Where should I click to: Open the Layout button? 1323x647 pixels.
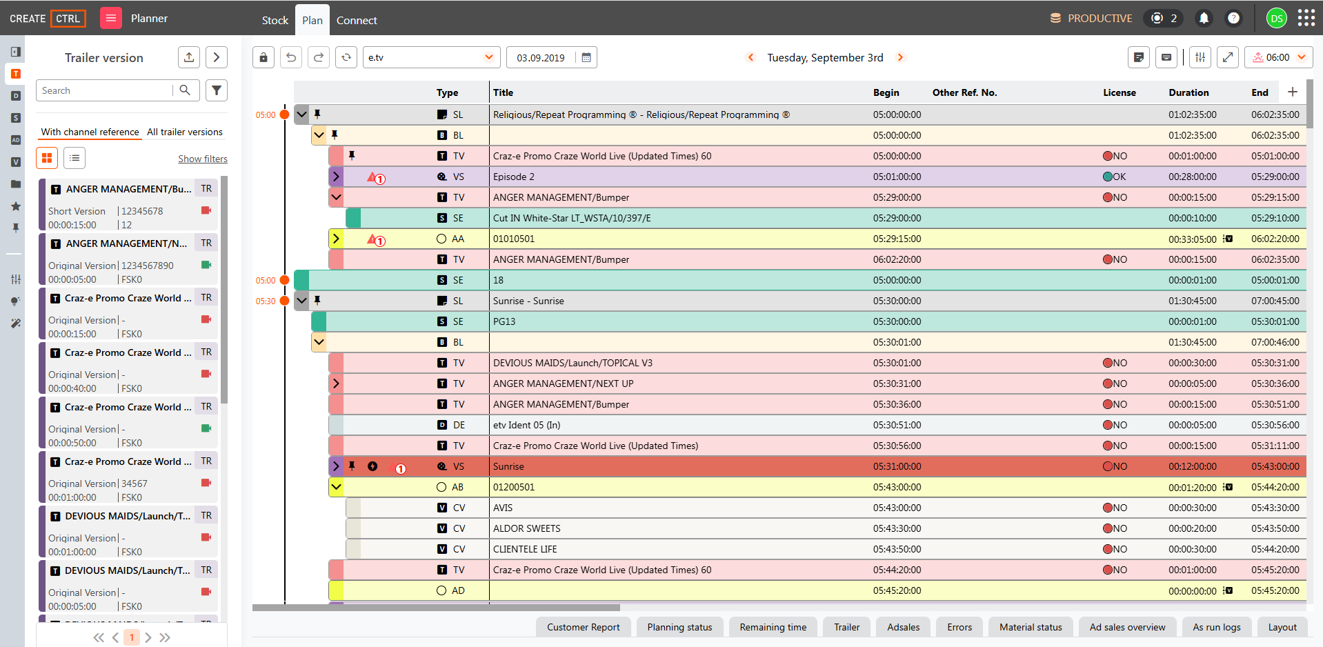(1282, 627)
